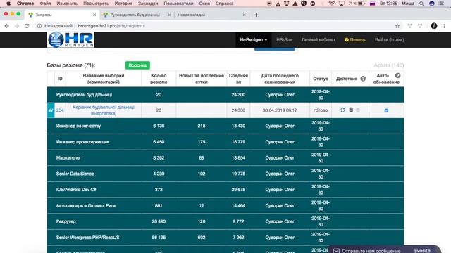Click the trash delete icon in row 254
451x253 pixels.
351,110
